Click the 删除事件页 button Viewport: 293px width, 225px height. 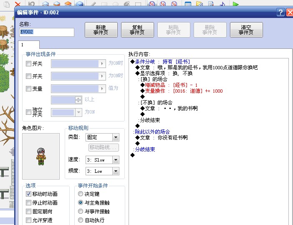[210, 30]
